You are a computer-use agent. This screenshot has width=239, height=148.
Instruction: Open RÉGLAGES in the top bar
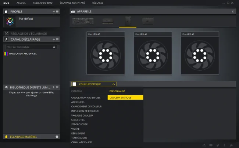tap(97, 3)
